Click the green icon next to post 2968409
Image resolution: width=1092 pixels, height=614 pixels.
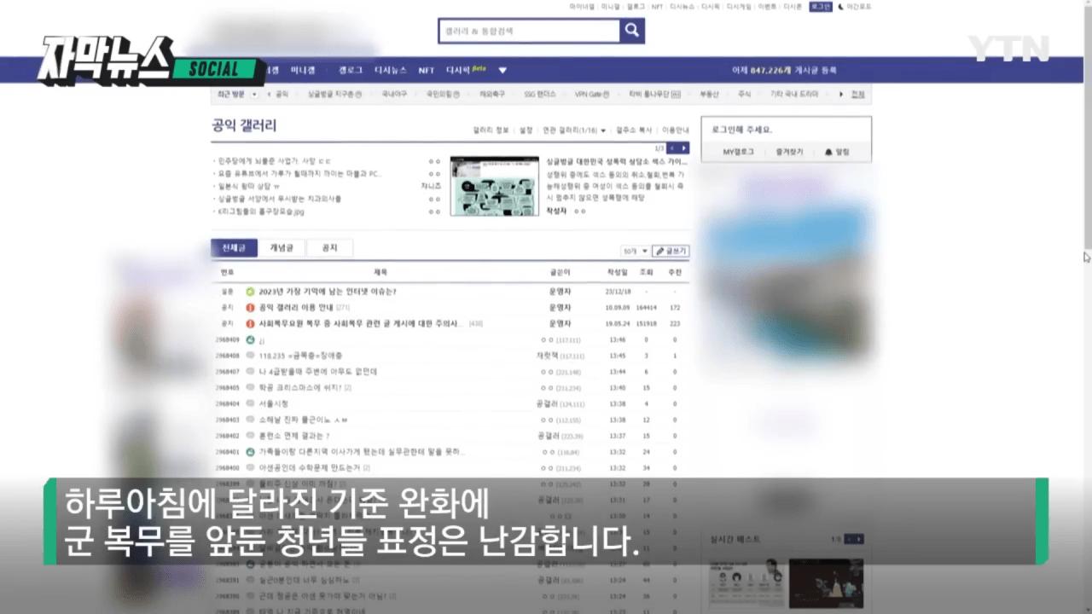(x=249, y=339)
